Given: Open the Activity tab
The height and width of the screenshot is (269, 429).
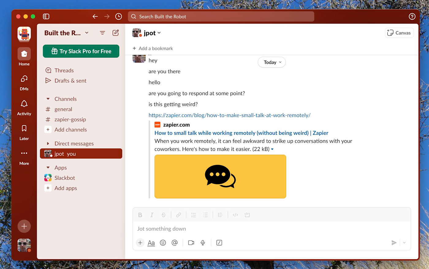Looking at the screenshot, I should pyautogui.click(x=24, y=107).
